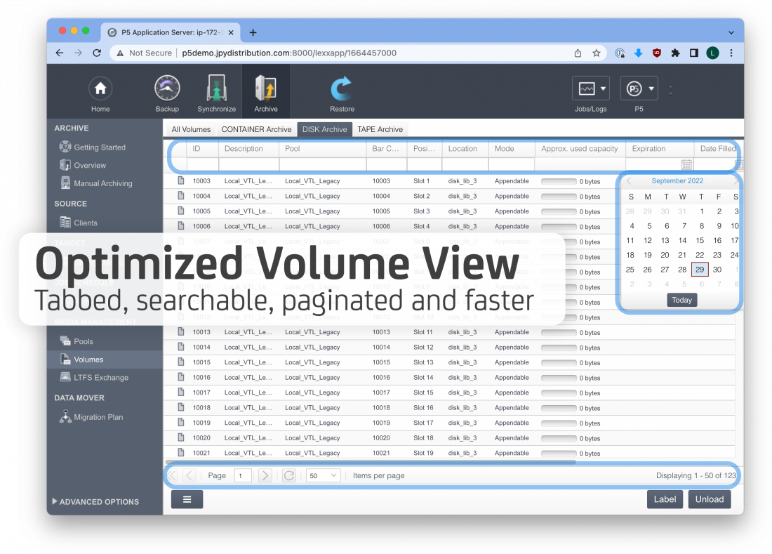772x554 pixels.
Task: Sort by the ID column header
Action: (x=202, y=149)
